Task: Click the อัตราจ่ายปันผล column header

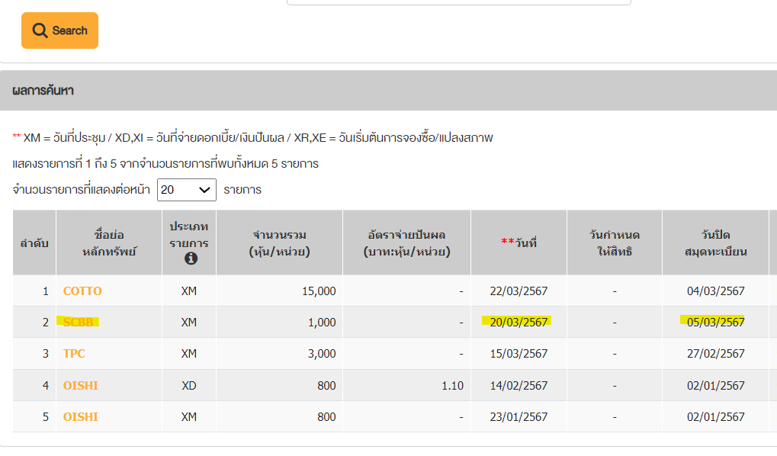Action: (407, 242)
